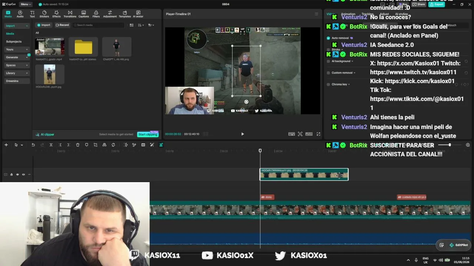Screen dimensions: 474x266
Task: Add a new track with plus icon
Action: (x=6, y=145)
